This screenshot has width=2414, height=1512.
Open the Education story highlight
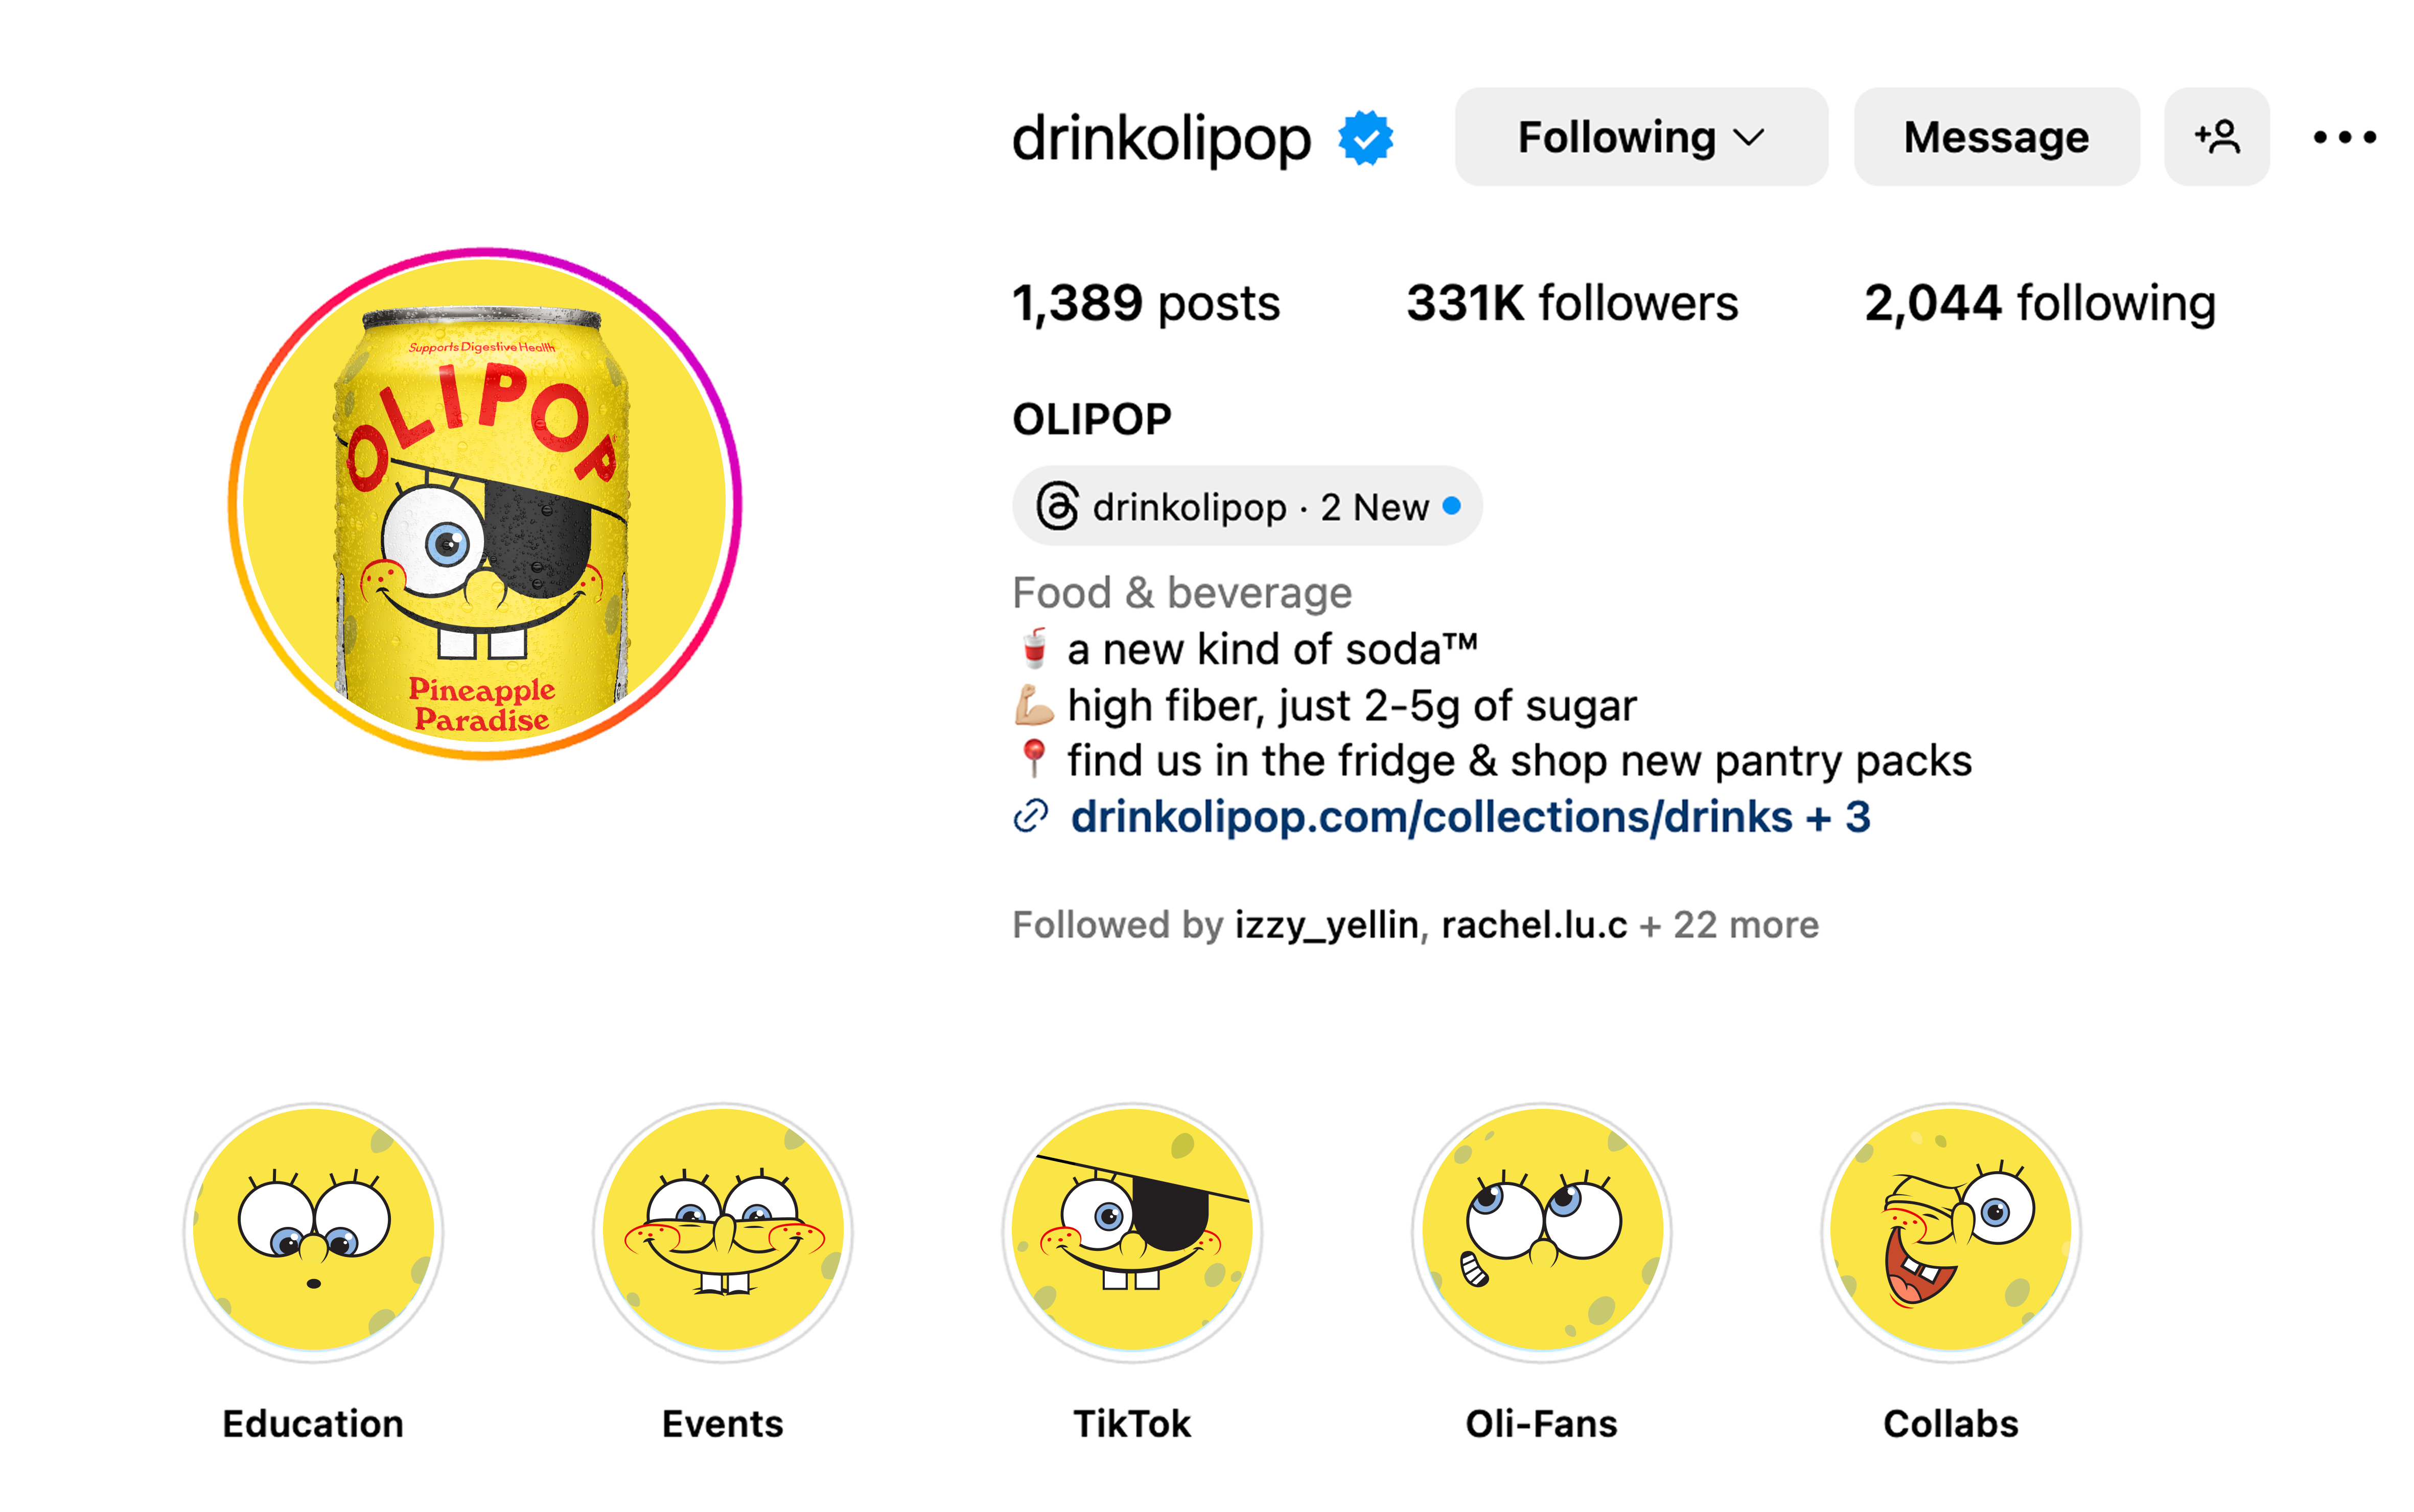click(x=313, y=1233)
